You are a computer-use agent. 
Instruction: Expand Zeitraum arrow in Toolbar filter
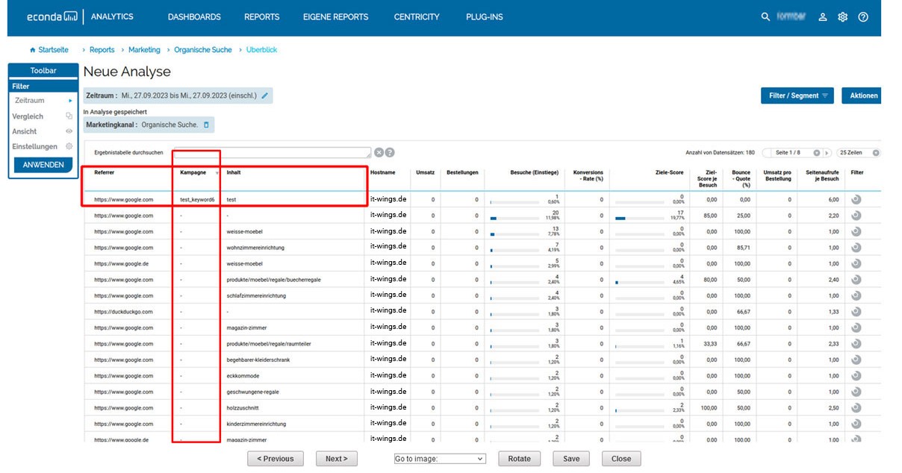pyautogui.click(x=70, y=100)
